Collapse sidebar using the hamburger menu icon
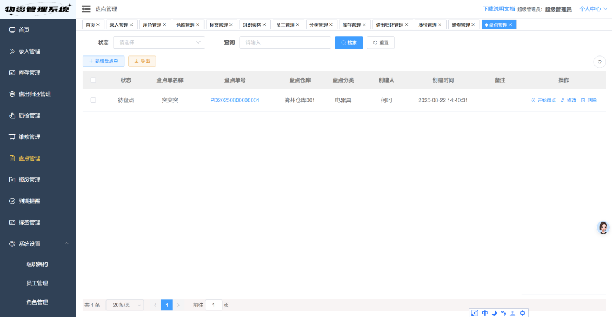 [x=86, y=9]
